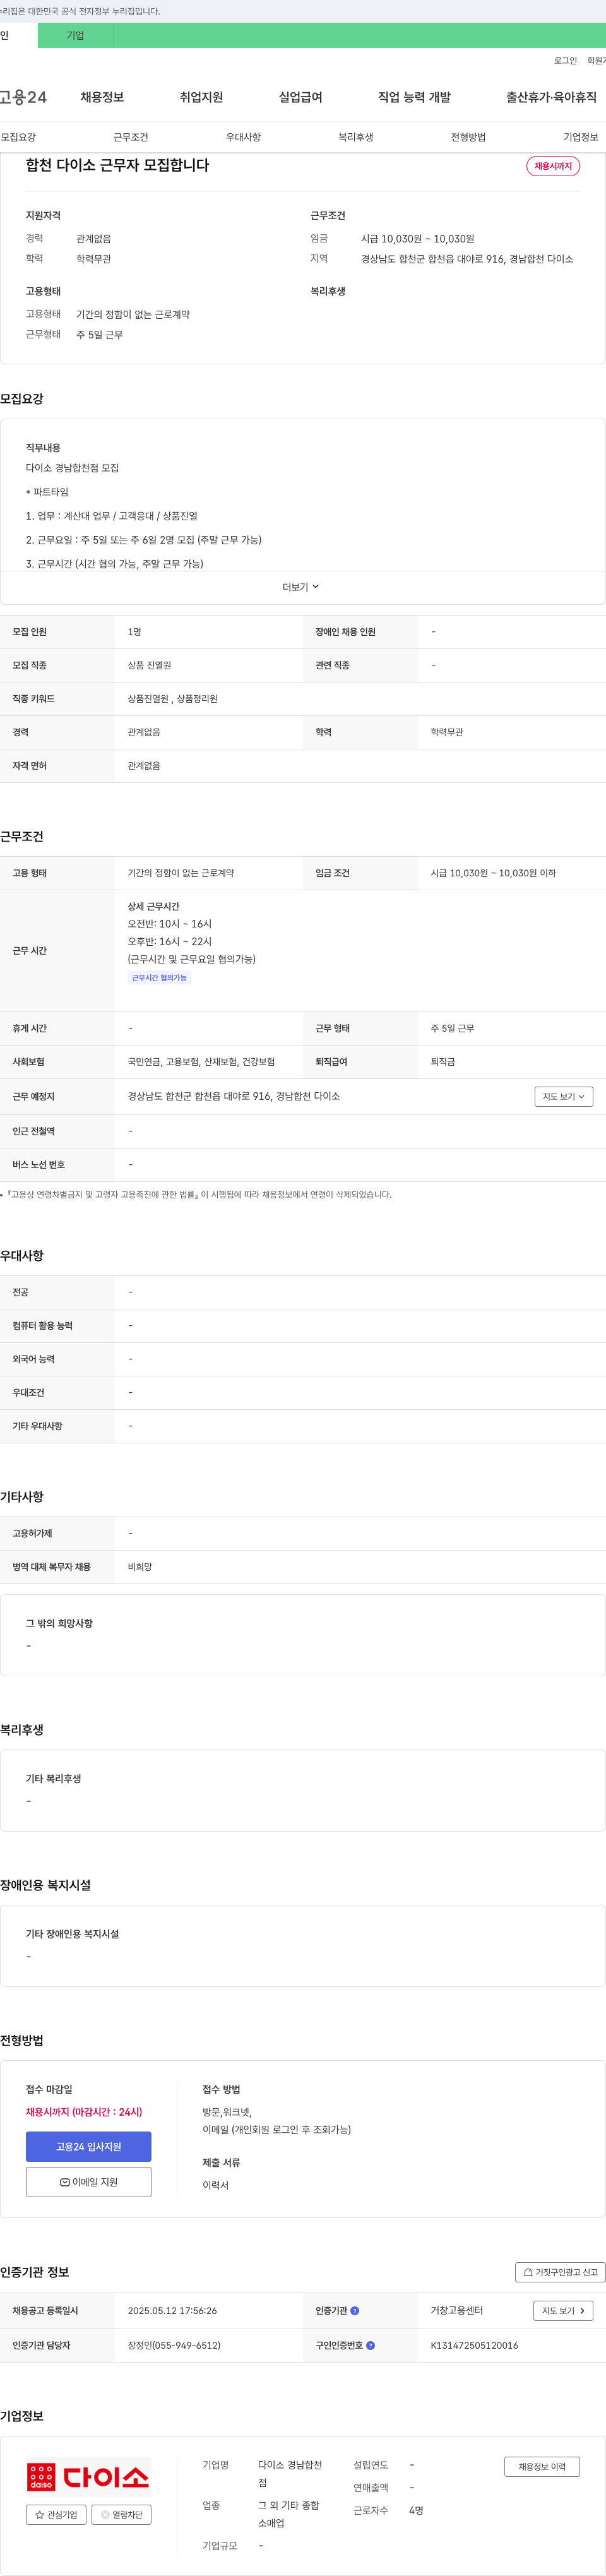Click the 채용시까지 status badge

[x=553, y=166]
